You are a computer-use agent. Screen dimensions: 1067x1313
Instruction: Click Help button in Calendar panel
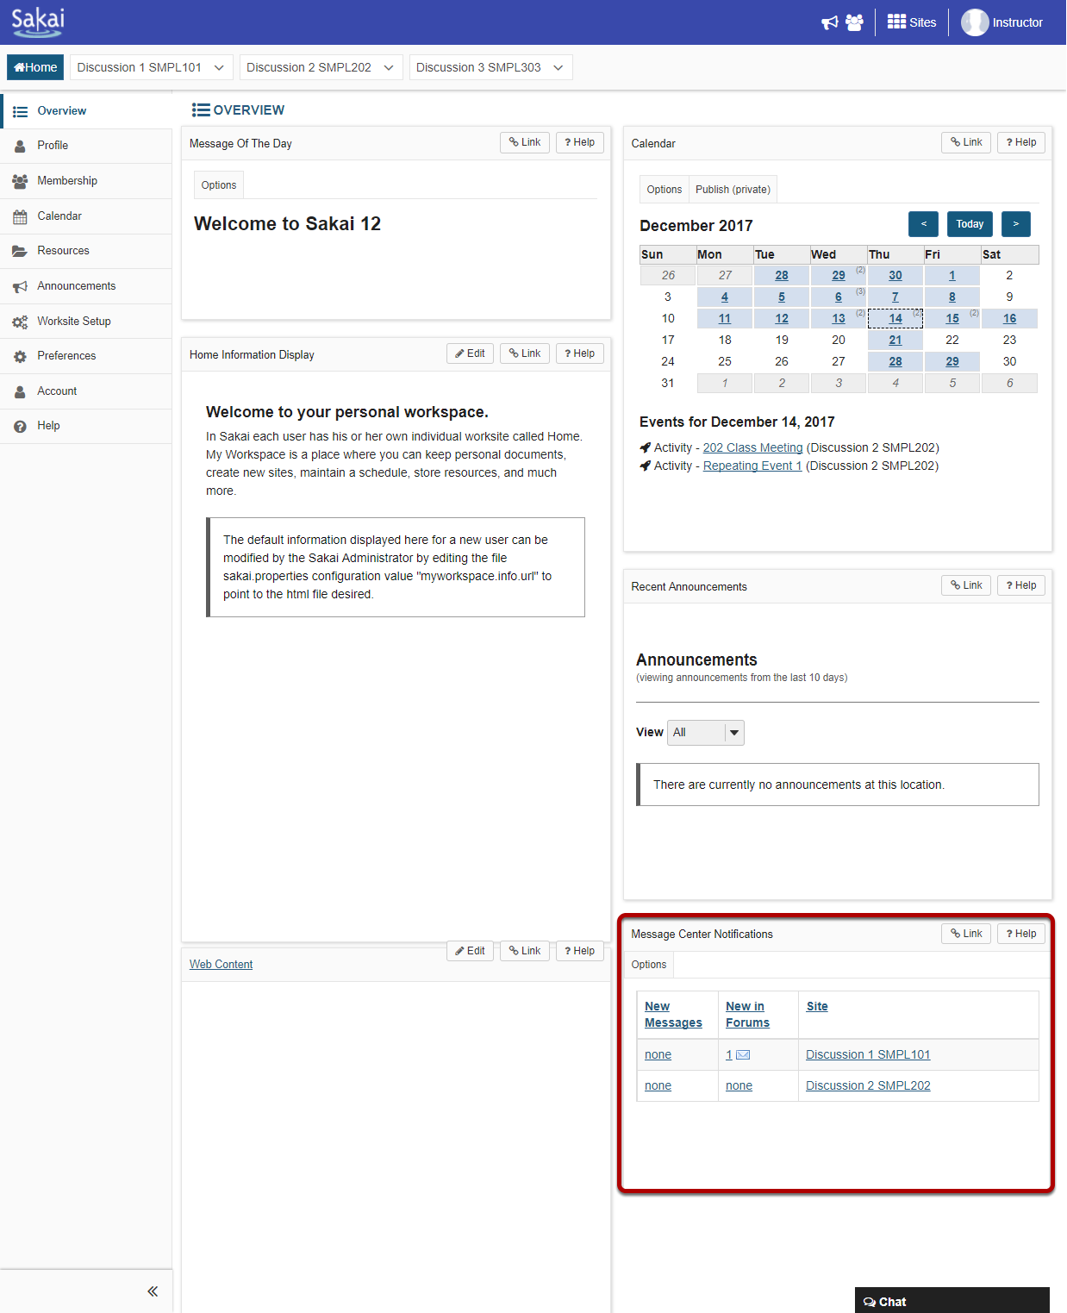[x=1021, y=142]
